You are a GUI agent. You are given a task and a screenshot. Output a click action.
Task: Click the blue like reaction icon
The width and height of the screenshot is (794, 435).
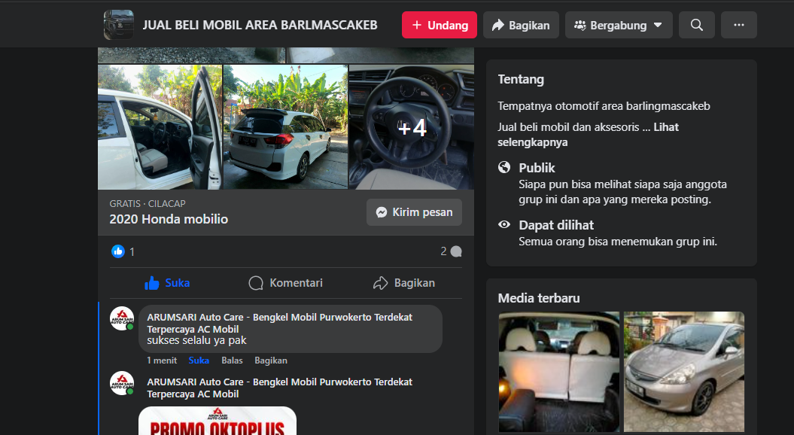point(118,251)
